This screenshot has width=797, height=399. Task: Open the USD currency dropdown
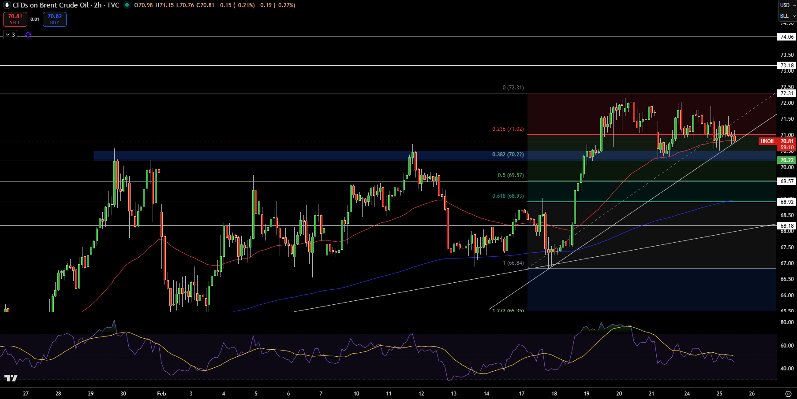pyautogui.click(x=787, y=5)
